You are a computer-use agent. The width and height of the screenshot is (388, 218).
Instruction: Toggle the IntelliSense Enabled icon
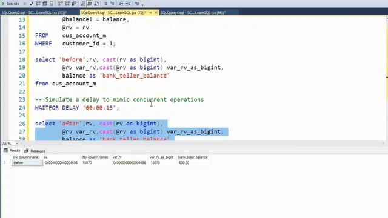click(52, 4)
